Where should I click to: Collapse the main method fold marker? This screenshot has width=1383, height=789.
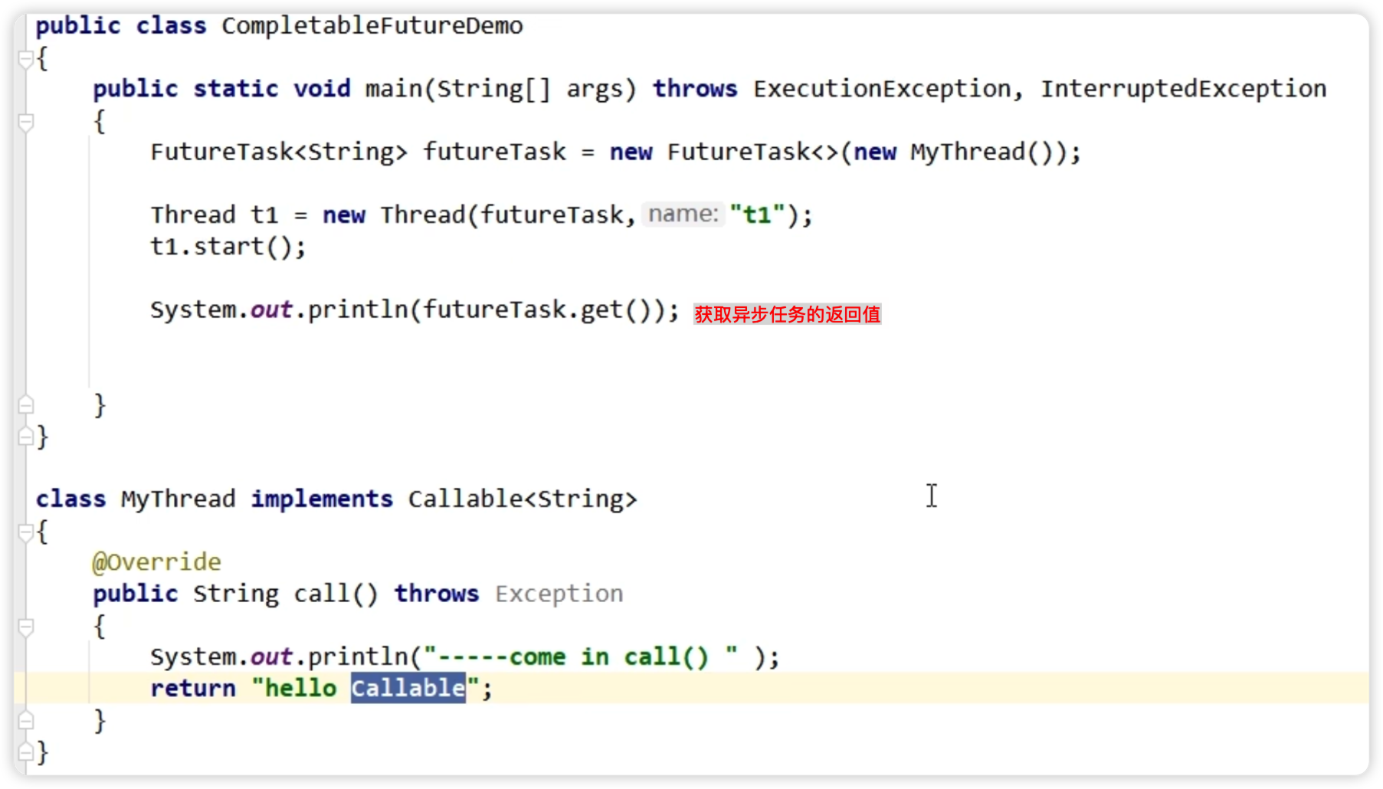tap(25, 122)
